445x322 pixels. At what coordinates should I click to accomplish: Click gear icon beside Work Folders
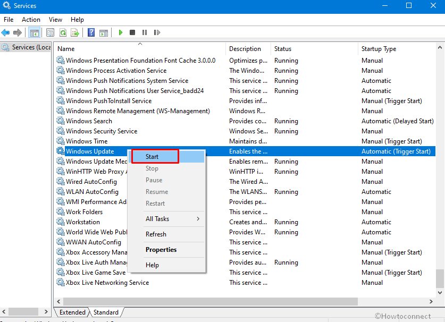[60, 211]
